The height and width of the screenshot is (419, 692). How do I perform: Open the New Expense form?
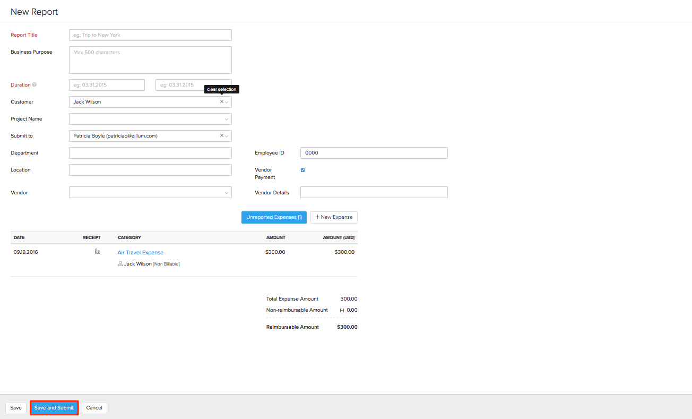pyautogui.click(x=334, y=217)
